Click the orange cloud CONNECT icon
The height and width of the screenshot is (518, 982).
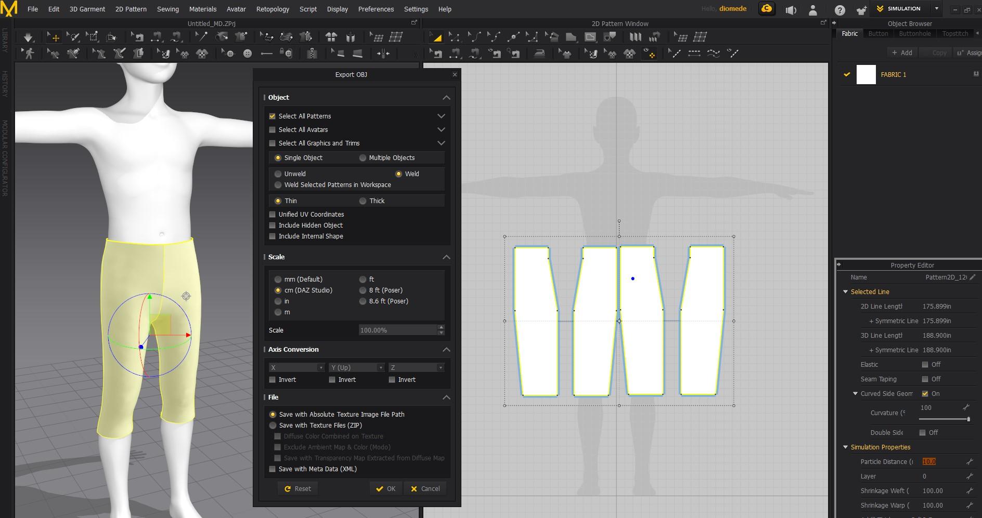coord(766,9)
